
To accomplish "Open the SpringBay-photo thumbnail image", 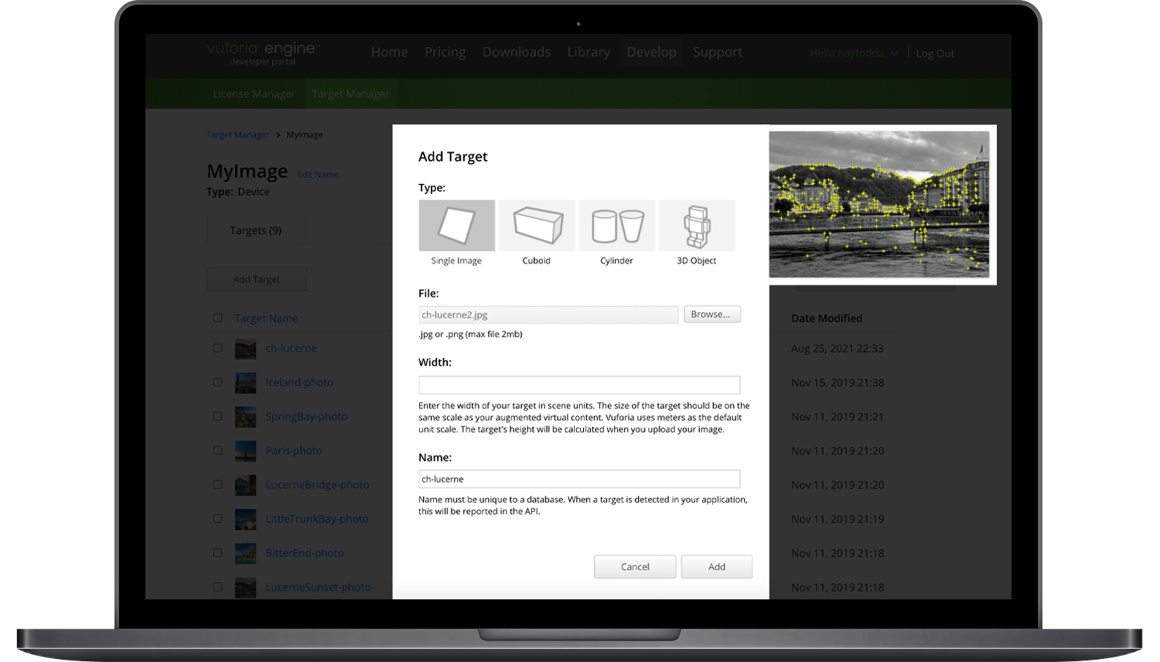I will click(245, 417).
